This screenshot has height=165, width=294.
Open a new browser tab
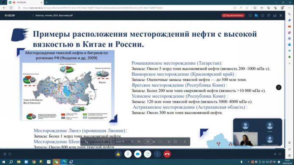coord(47,3)
